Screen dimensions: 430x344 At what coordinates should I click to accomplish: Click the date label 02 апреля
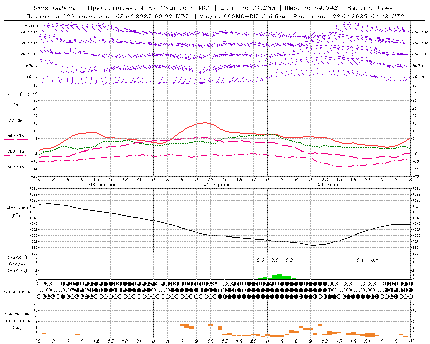[x=102, y=185]
